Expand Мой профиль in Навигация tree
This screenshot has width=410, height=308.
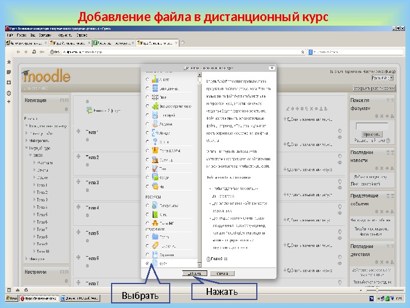pos(26,140)
